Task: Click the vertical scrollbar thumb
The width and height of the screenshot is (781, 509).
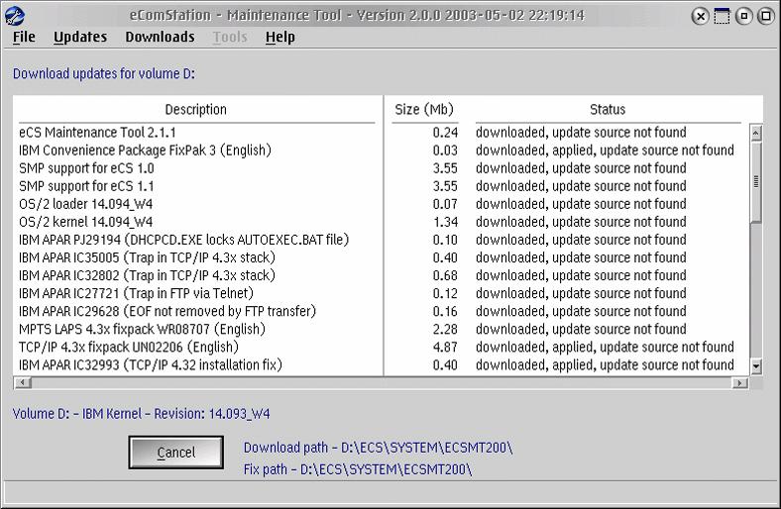Action: coord(756,182)
